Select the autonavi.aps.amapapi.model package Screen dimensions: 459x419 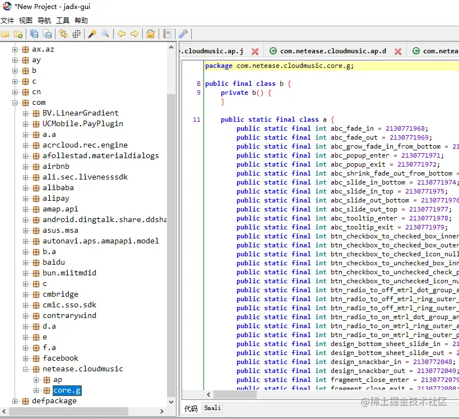pyautogui.click(x=101, y=241)
